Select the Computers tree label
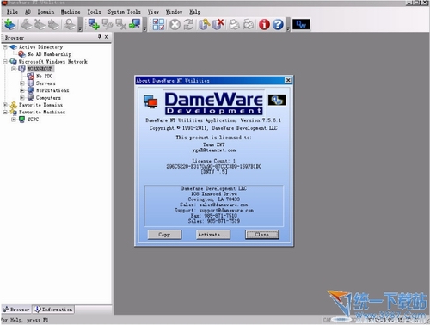The height and width of the screenshot is (325, 430). pyautogui.click(x=48, y=98)
